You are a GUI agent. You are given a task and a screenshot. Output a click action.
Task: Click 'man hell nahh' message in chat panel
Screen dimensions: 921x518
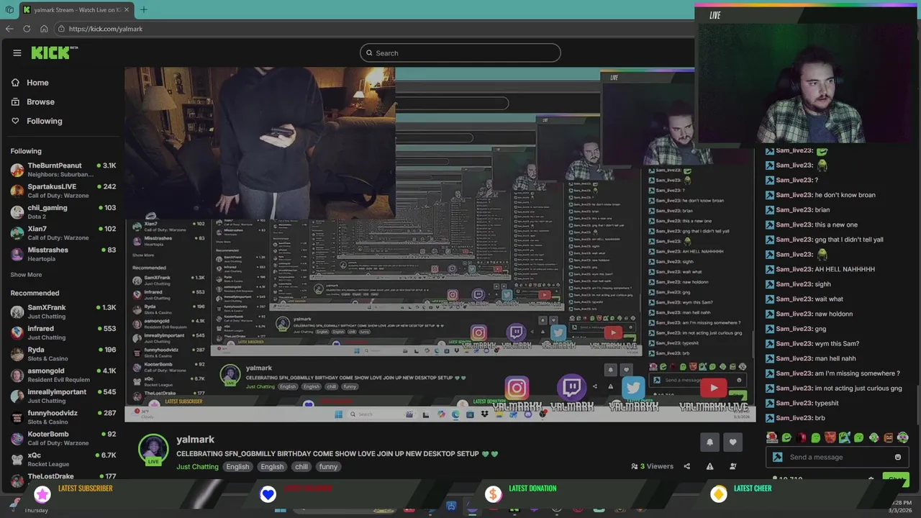click(835, 358)
